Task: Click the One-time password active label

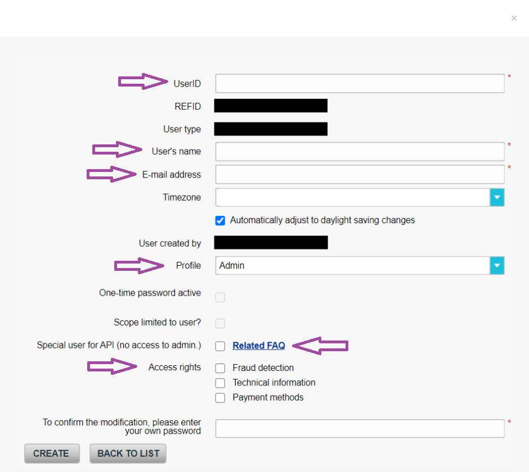Action: point(150,293)
